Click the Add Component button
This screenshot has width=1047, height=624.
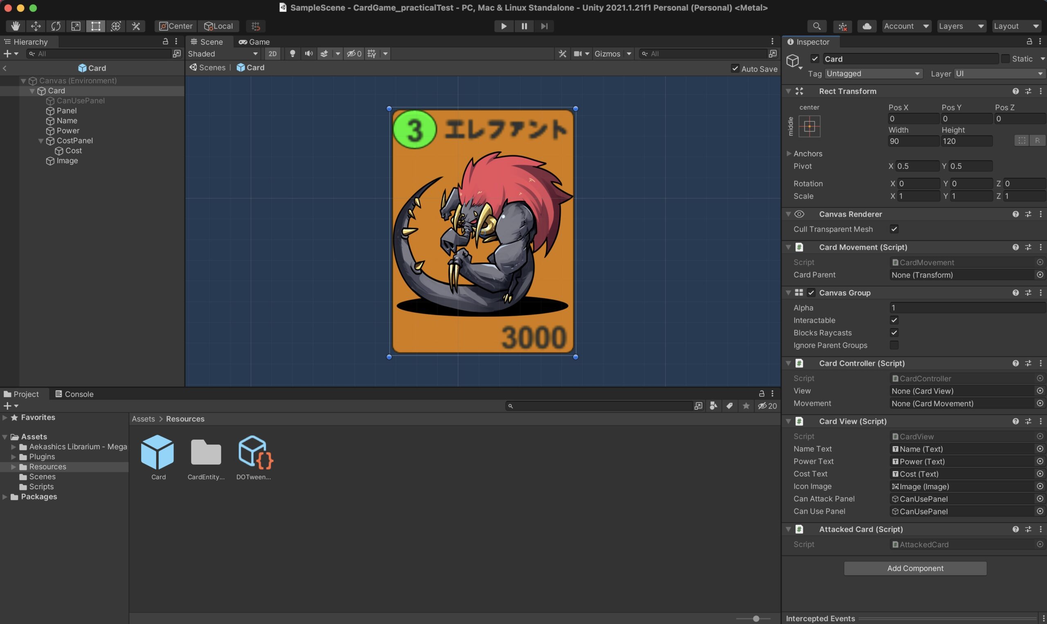coord(915,568)
